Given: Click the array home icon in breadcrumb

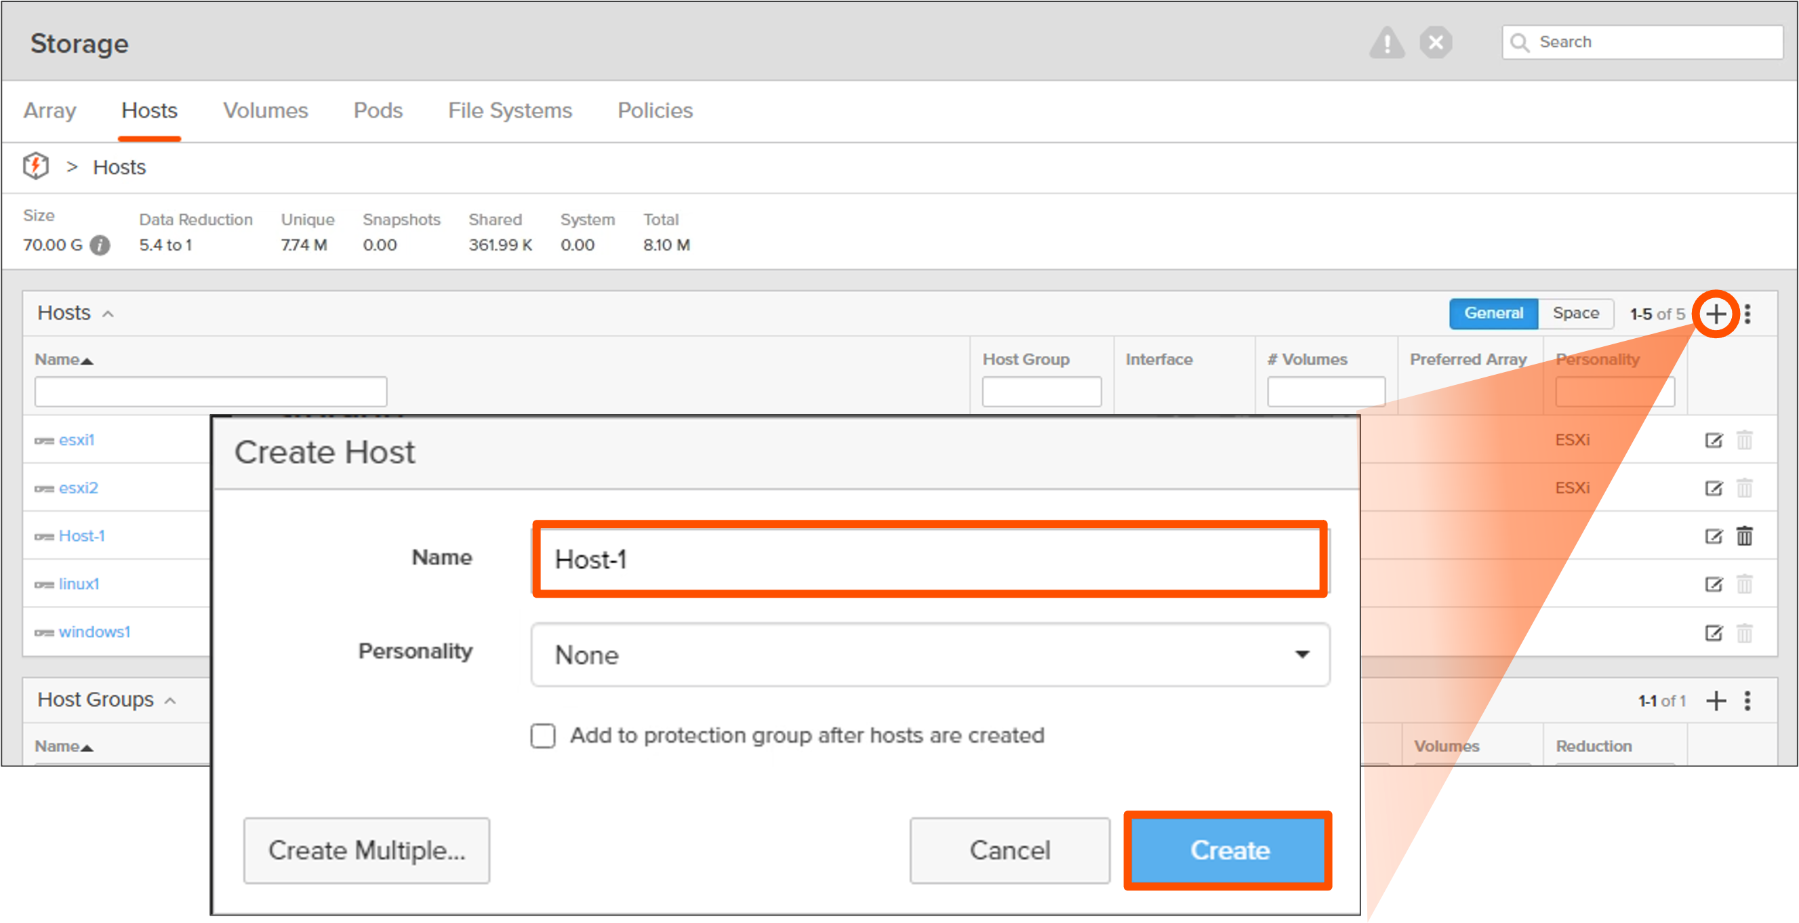Looking at the screenshot, I should (x=36, y=166).
